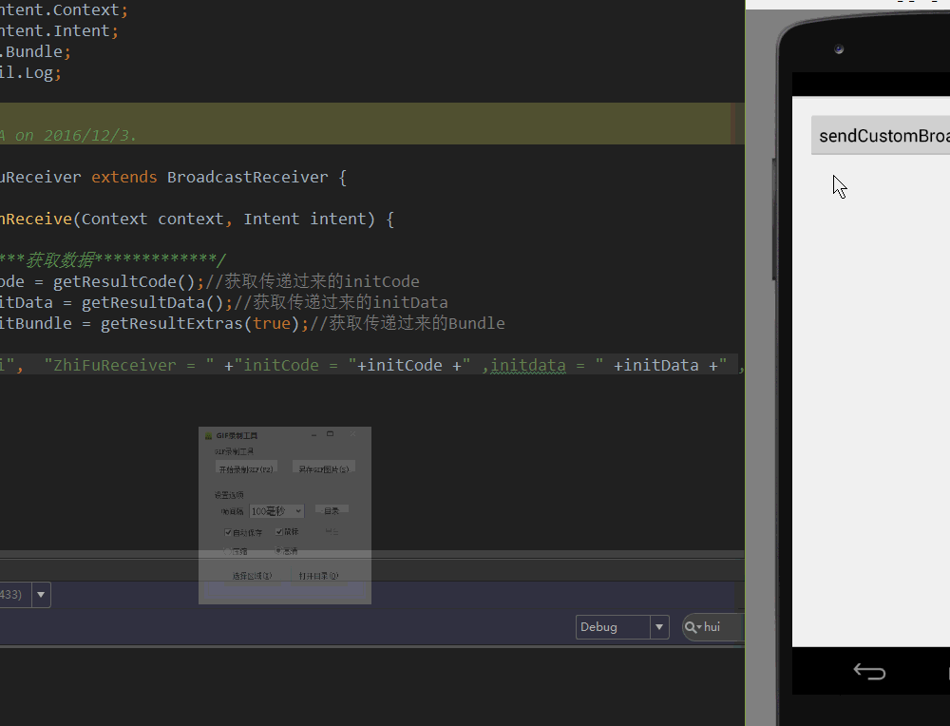Maximize the GIF录制工具 window
Viewport: 950px width, 726px height.
[x=331, y=434]
